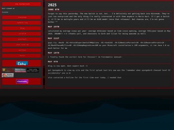174x130 pixels.
Task: Navigate to the scratch page
Action: [x=22, y=34]
